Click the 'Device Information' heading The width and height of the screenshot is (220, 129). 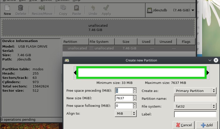20,41
